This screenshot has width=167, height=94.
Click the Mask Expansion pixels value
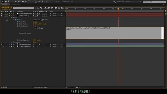pos(37,40)
